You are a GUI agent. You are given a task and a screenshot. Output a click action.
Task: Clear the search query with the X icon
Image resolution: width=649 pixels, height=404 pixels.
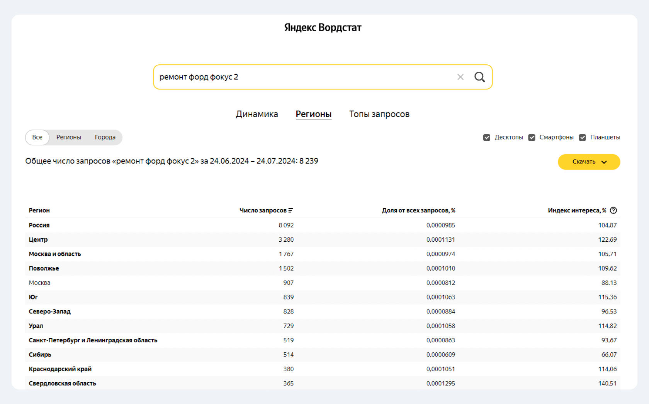[x=460, y=77]
